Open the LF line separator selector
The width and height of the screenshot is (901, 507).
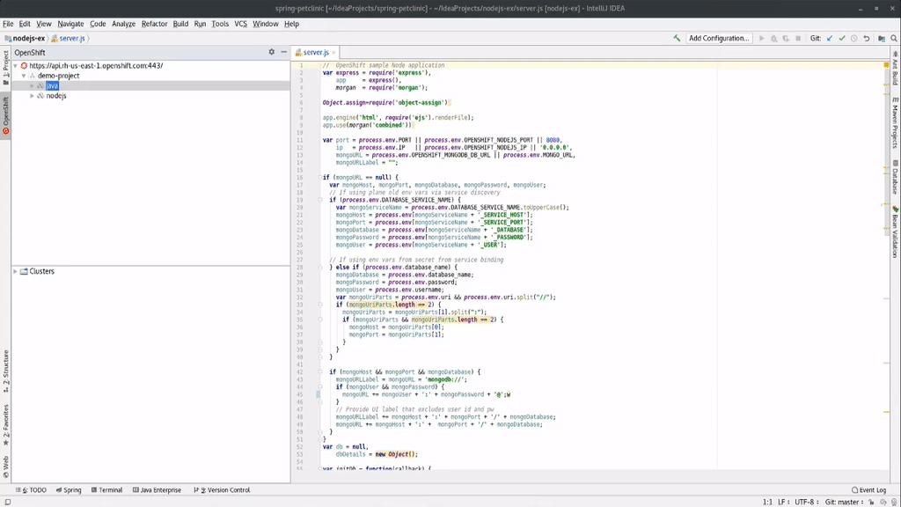tap(784, 502)
